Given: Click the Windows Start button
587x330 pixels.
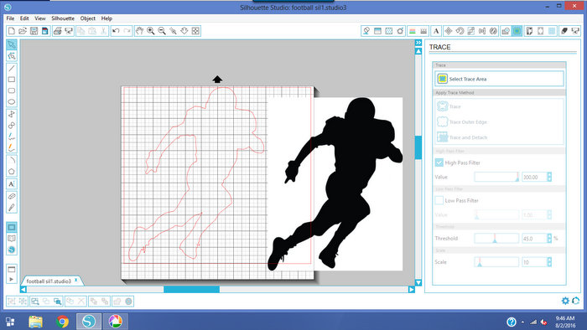Looking at the screenshot, I should 10,322.
